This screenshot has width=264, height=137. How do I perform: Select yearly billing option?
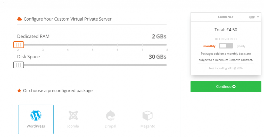(241, 46)
